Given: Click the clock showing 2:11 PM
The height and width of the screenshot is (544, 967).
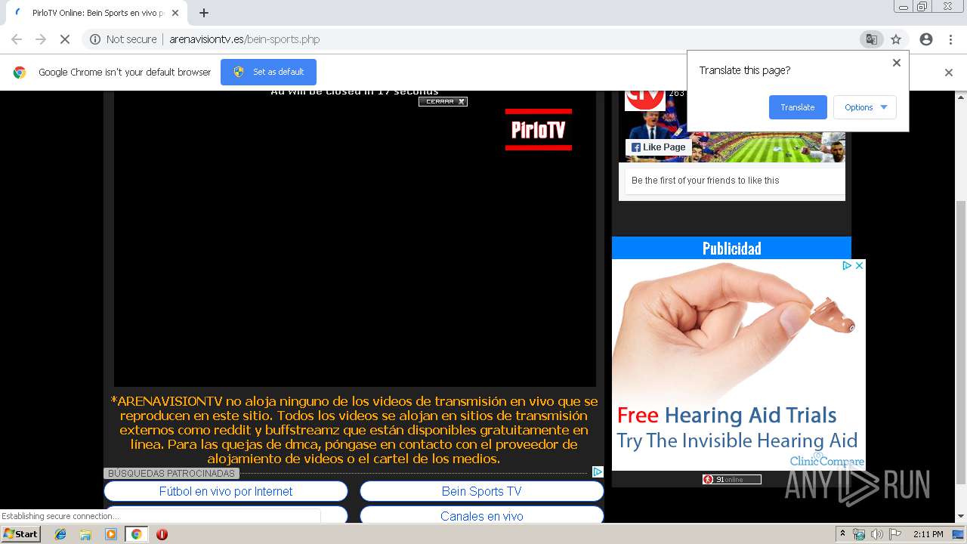Looking at the screenshot, I should tap(928, 534).
